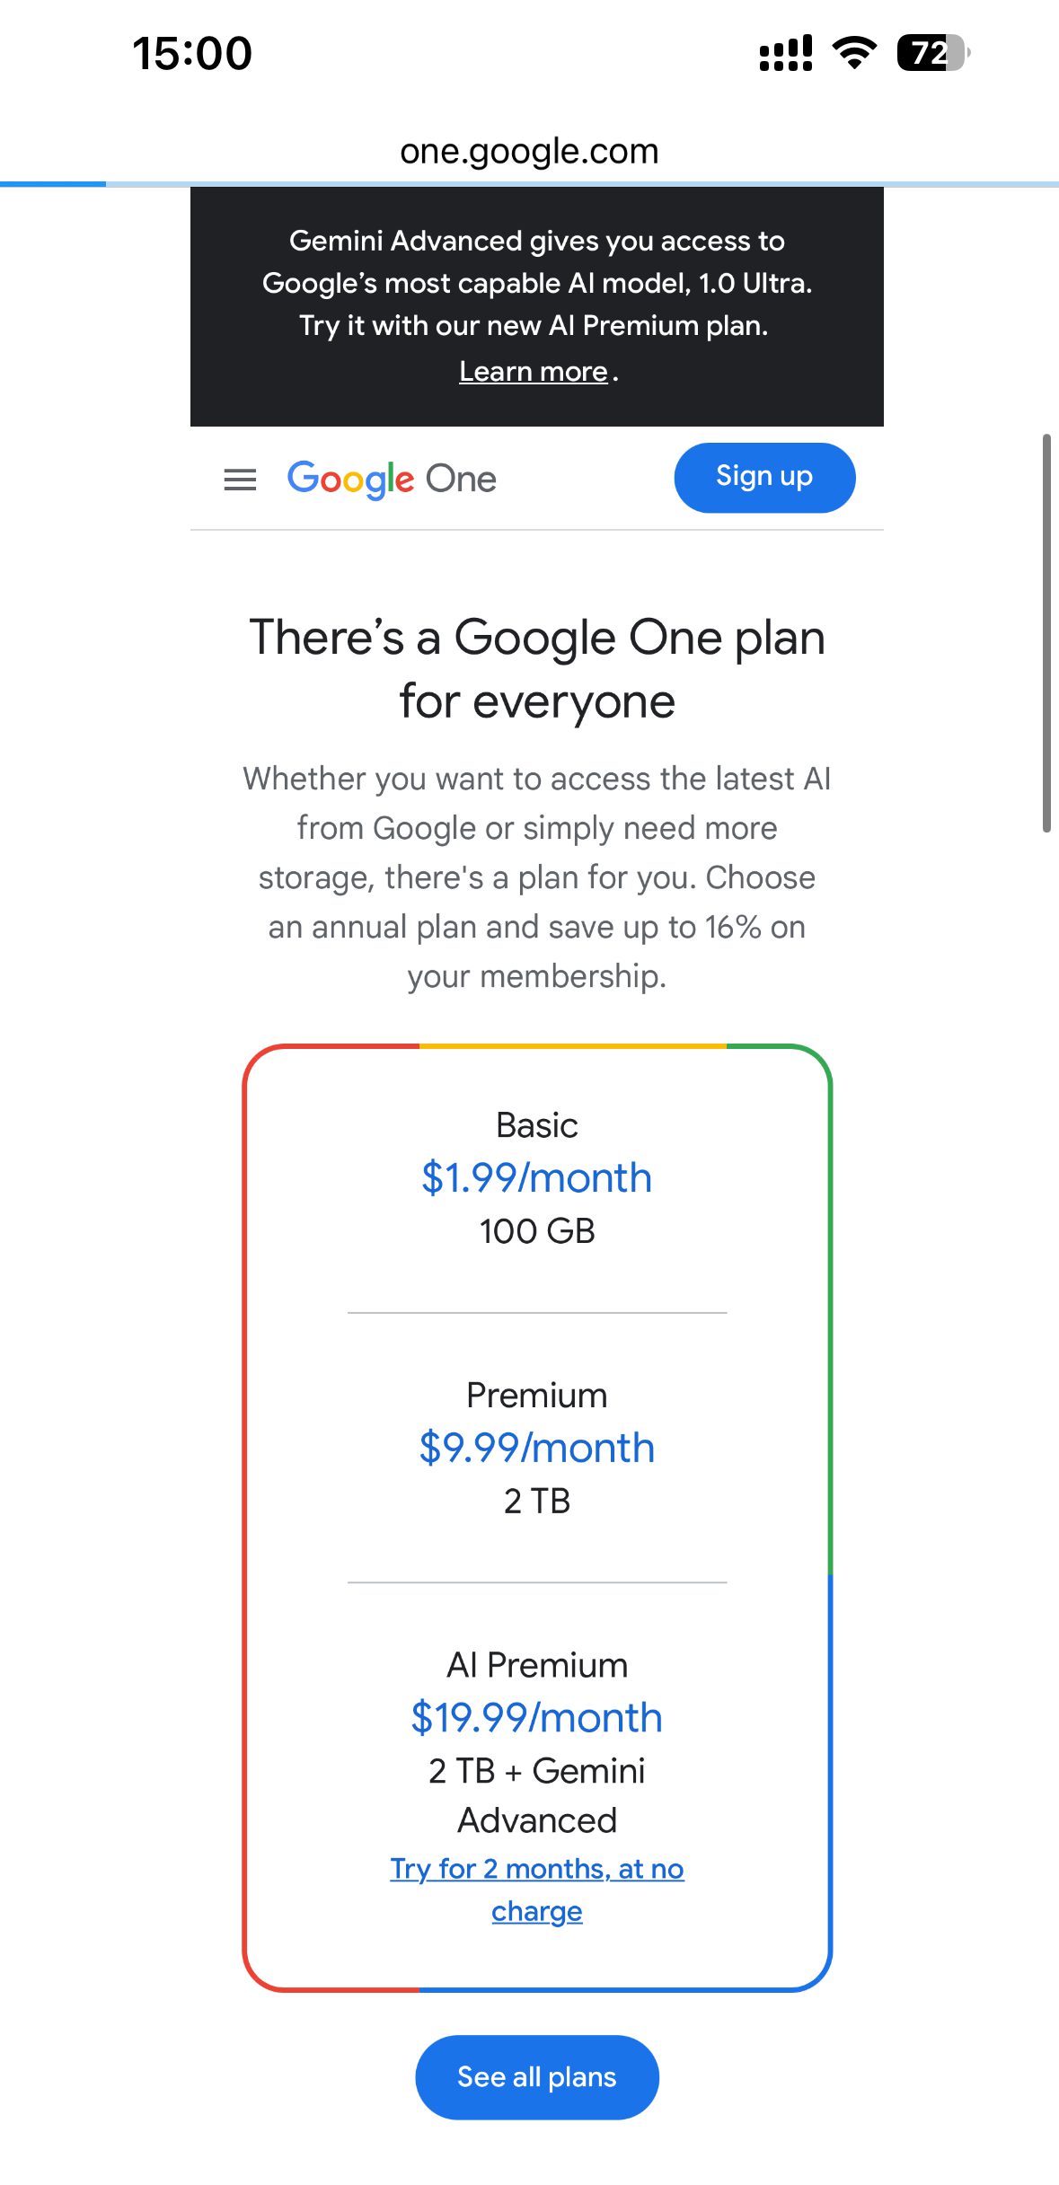Select the Premium plan name

point(537,1395)
